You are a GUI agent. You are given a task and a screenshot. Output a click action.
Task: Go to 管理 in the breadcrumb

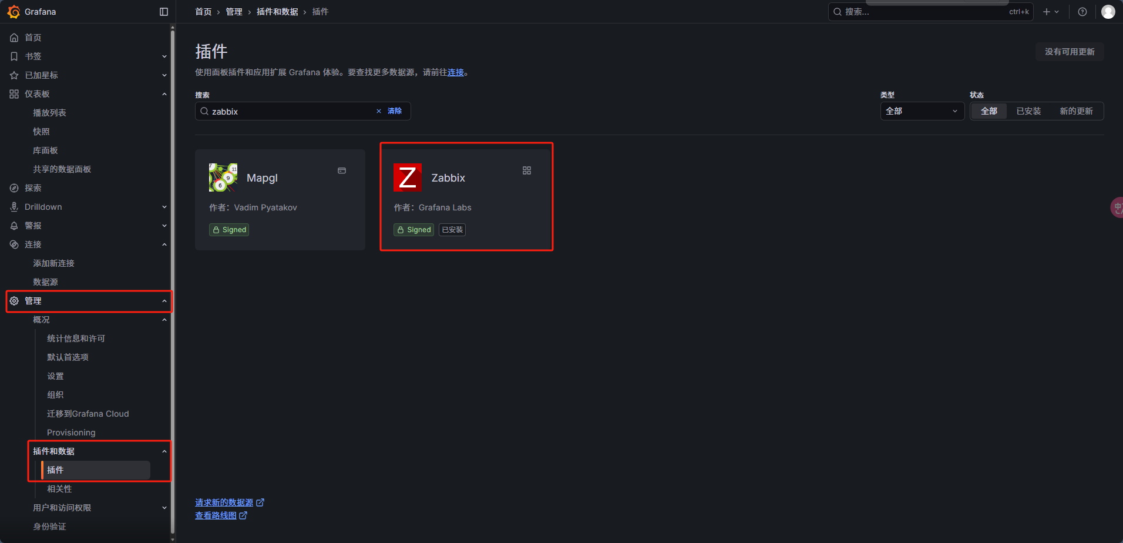pos(234,12)
